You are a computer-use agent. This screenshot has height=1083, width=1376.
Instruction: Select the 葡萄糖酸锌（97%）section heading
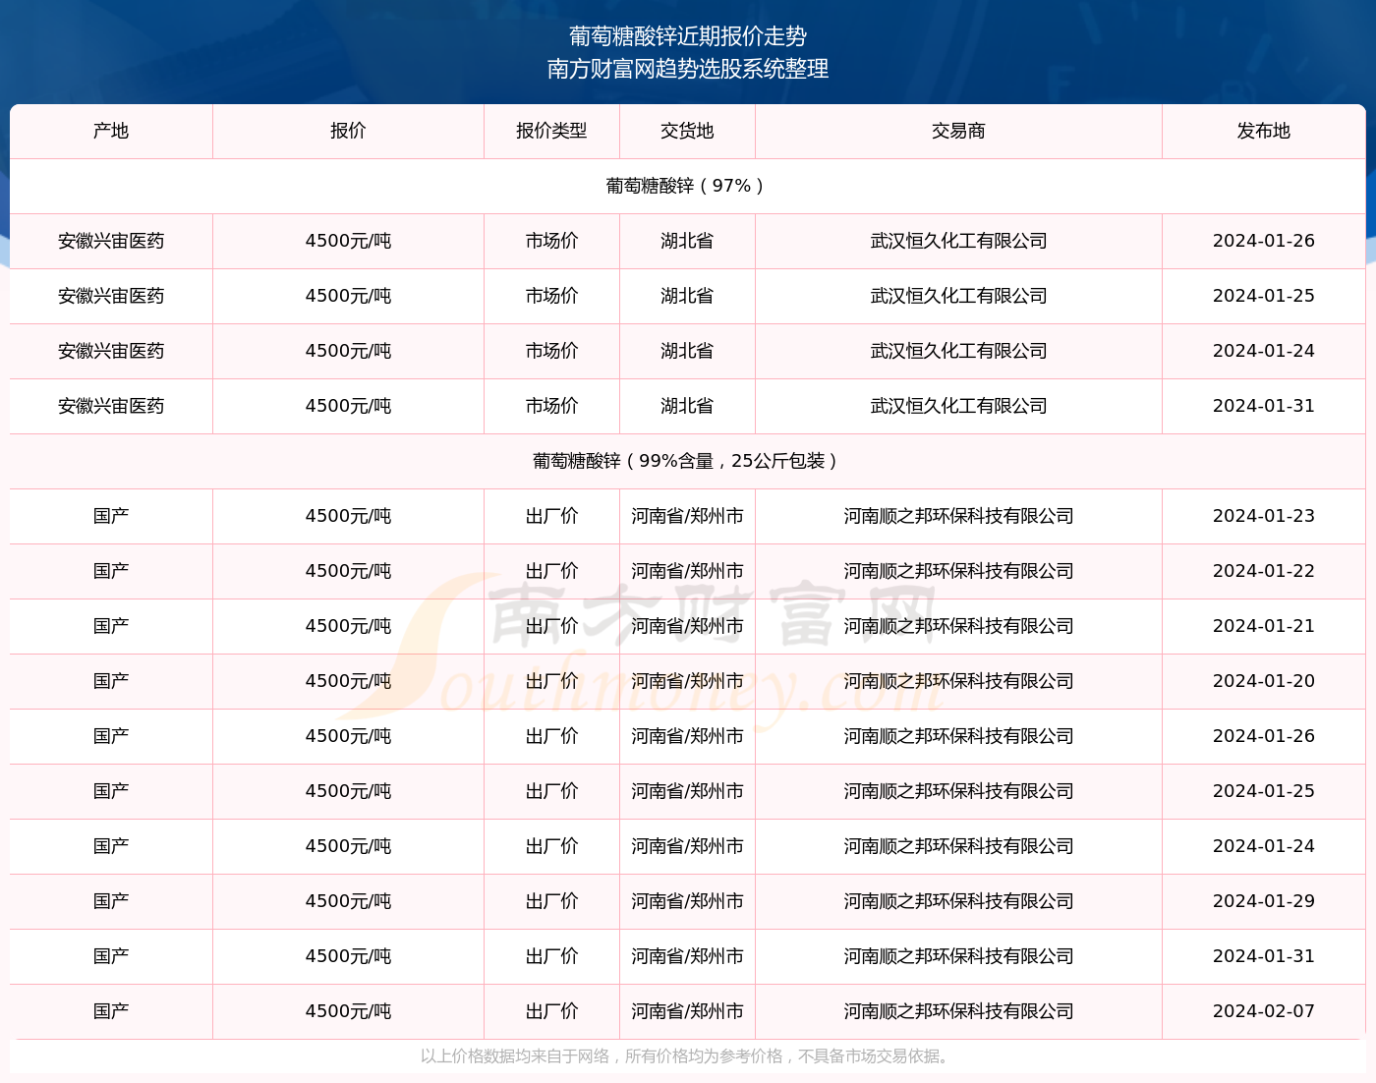click(x=687, y=186)
